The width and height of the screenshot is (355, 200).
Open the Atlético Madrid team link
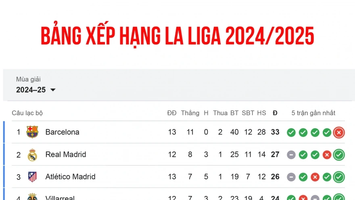coord(70,177)
